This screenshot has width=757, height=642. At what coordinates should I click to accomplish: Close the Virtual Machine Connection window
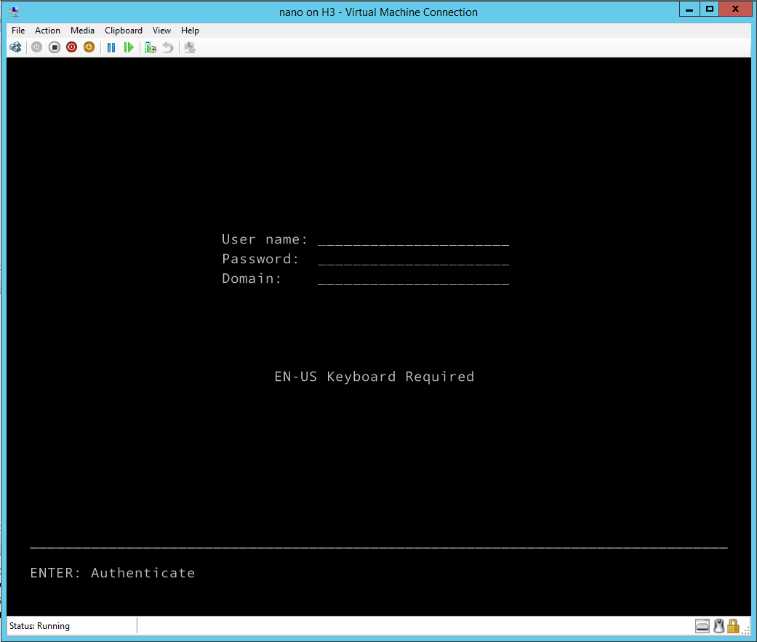(735, 9)
